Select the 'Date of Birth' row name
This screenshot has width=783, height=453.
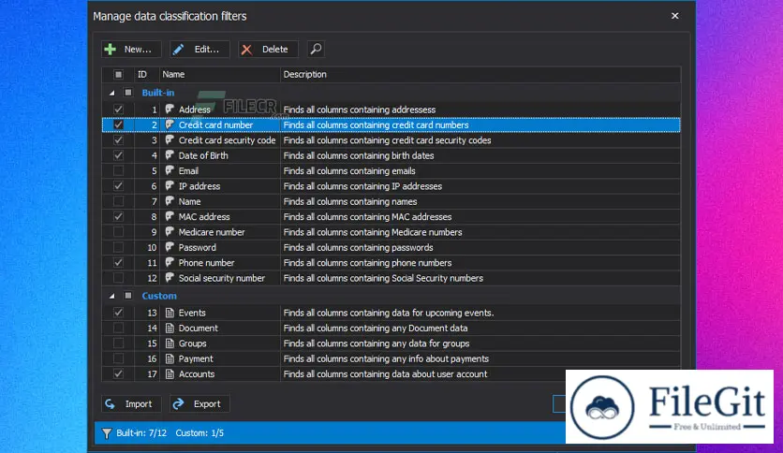click(x=203, y=155)
